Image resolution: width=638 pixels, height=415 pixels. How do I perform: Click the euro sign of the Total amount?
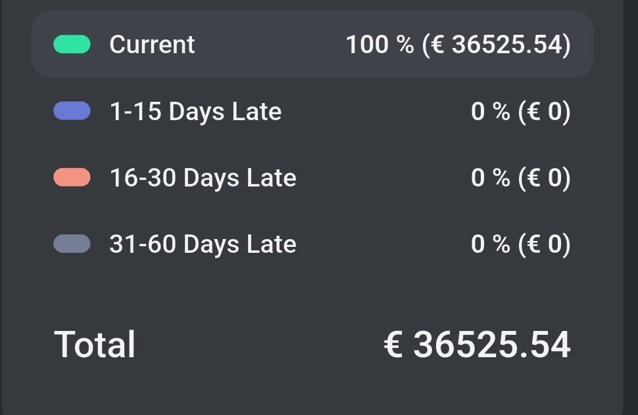click(x=393, y=344)
